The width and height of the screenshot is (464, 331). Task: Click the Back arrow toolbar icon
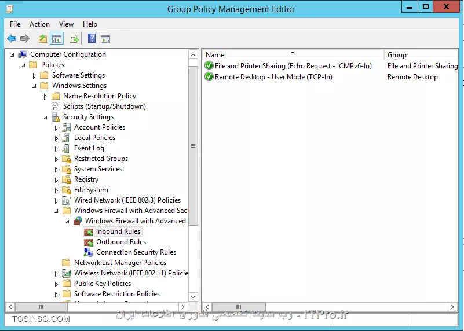click(x=12, y=38)
